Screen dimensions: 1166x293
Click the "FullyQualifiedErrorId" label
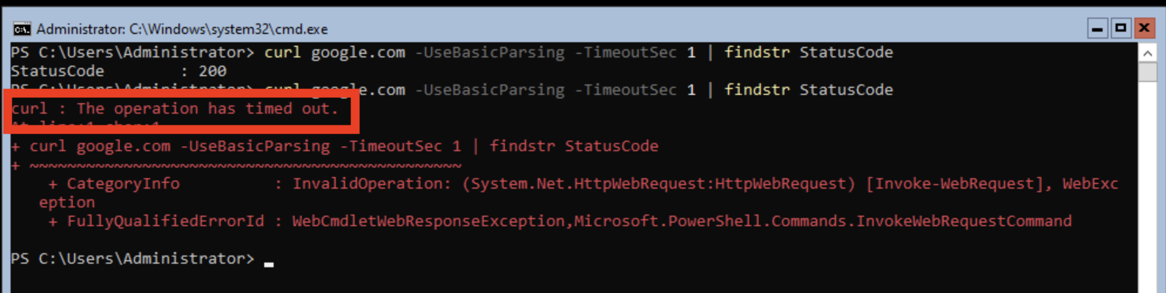(x=165, y=222)
